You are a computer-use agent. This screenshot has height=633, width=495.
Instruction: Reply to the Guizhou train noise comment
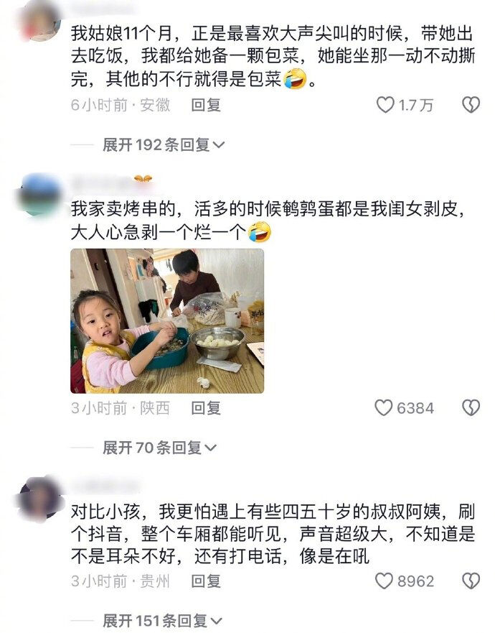[x=206, y=581]
